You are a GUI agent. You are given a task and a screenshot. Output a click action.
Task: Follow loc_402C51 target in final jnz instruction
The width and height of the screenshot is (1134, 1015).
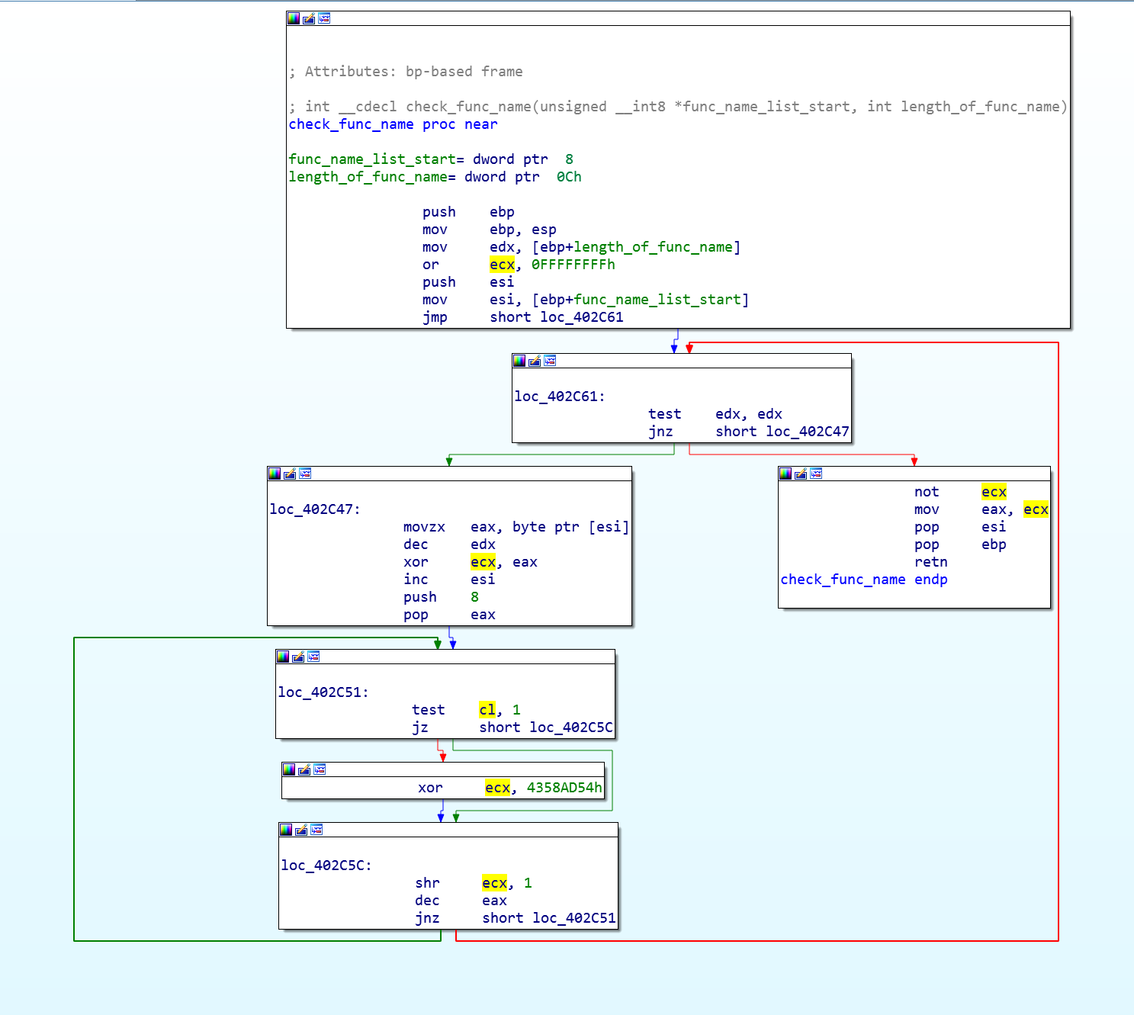tap(573, 918)
